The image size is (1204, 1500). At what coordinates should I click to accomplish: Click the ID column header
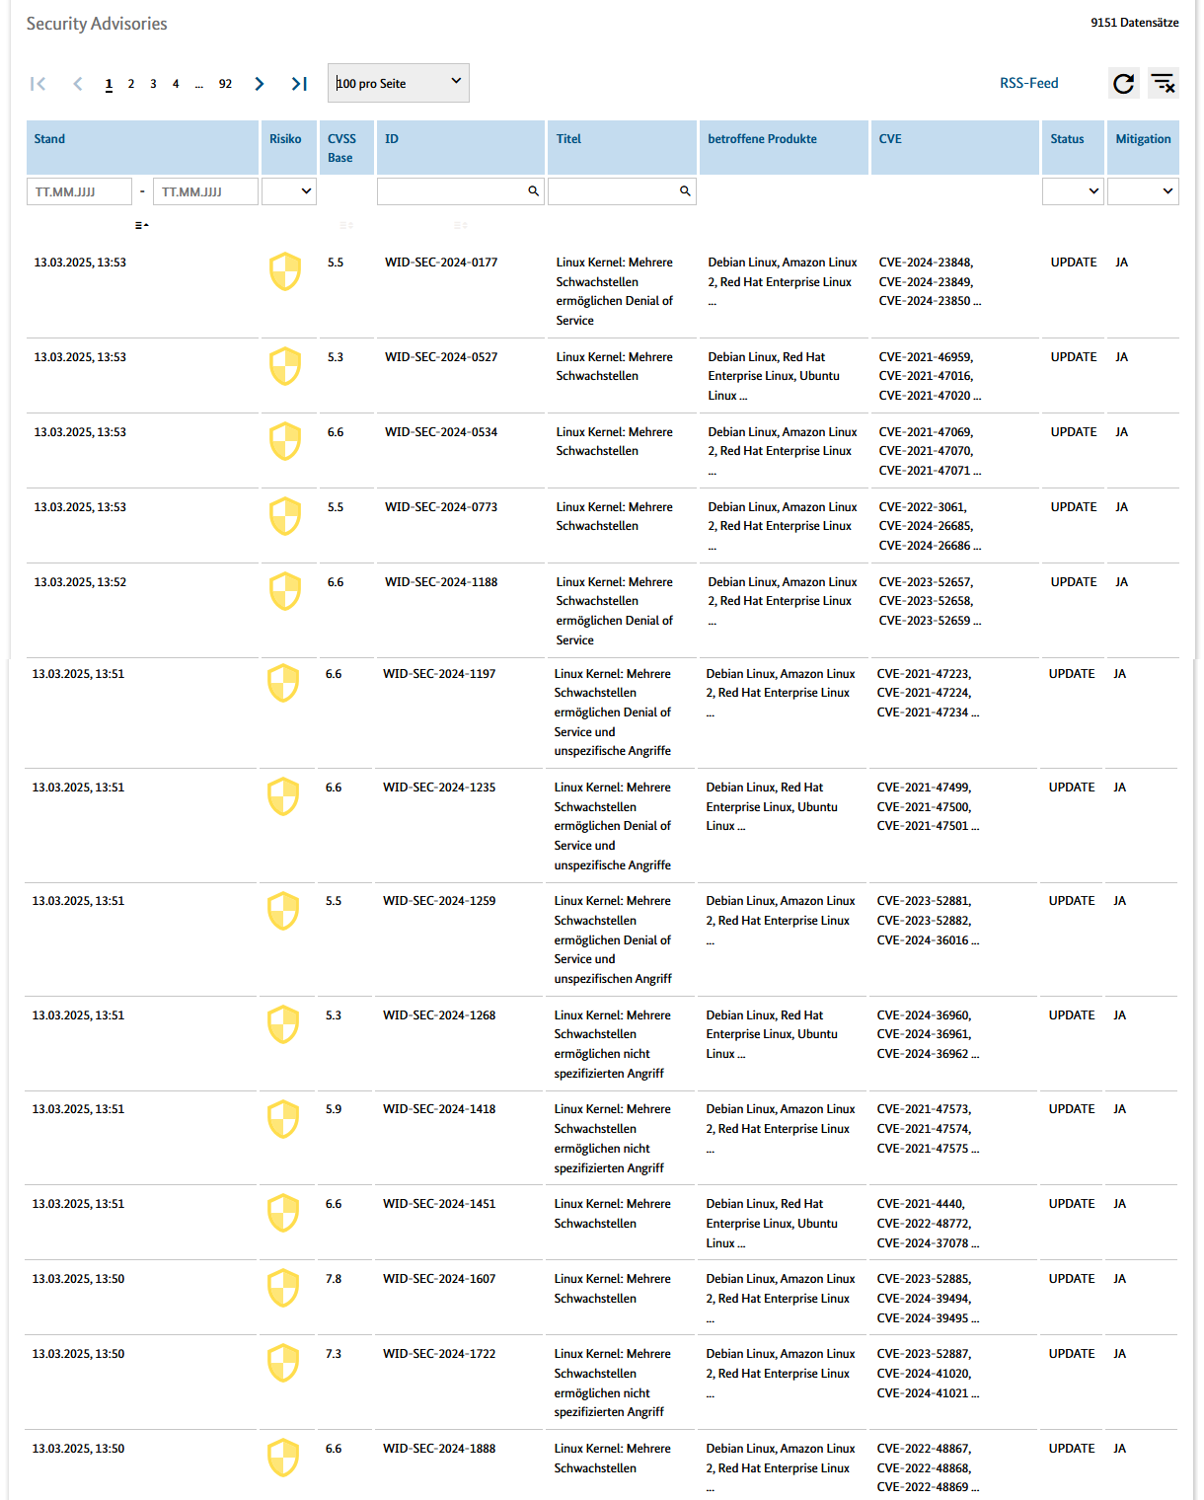click(x=461, y=148)
